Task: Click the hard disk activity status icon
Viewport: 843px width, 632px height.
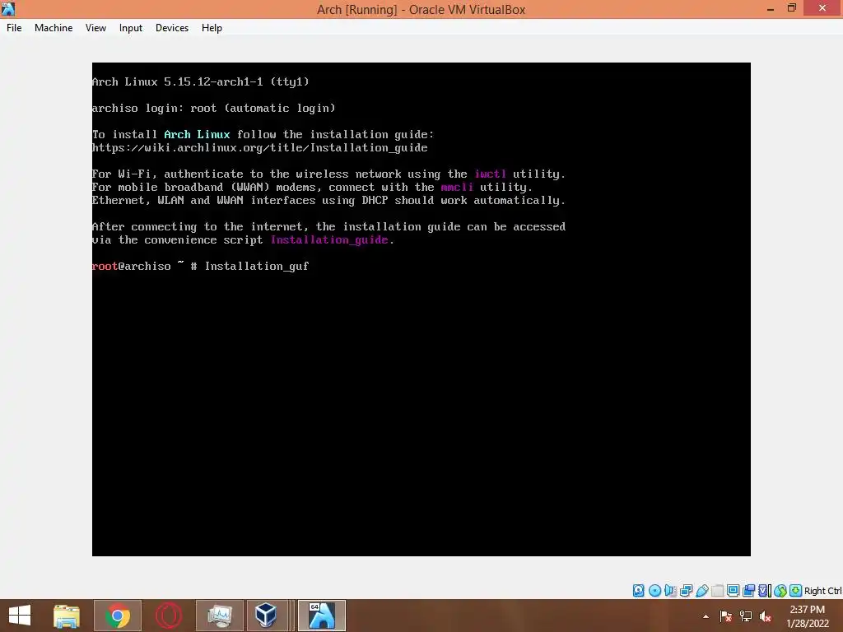Action: pyautogui.click(x=638, y=591)
